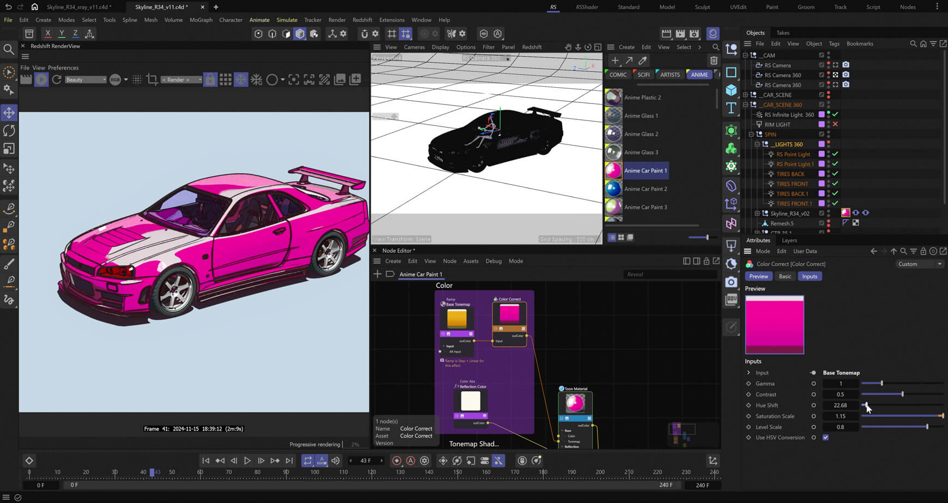Viewport: 948px width, 503px height.
Task: Toggle _CAM visibility dots
Action: point(829,55)
